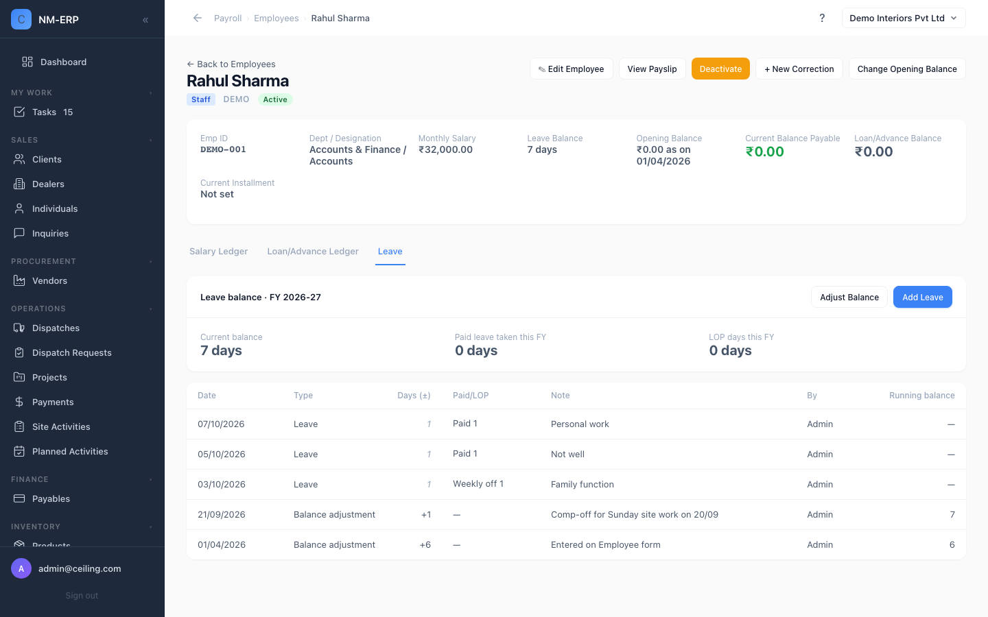The height and width of the screenshot is (617, 988).
Task: Select the Leave tab
Action: click(390, 252)
